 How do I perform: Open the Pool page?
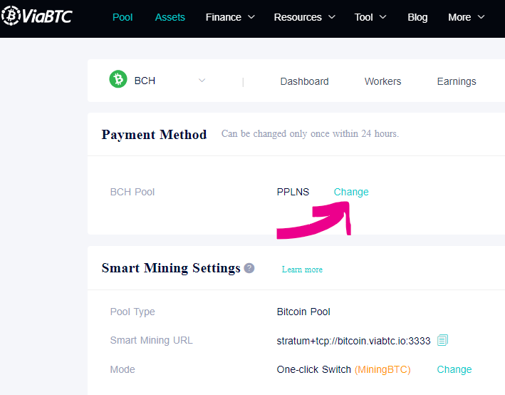click(123, 17)
